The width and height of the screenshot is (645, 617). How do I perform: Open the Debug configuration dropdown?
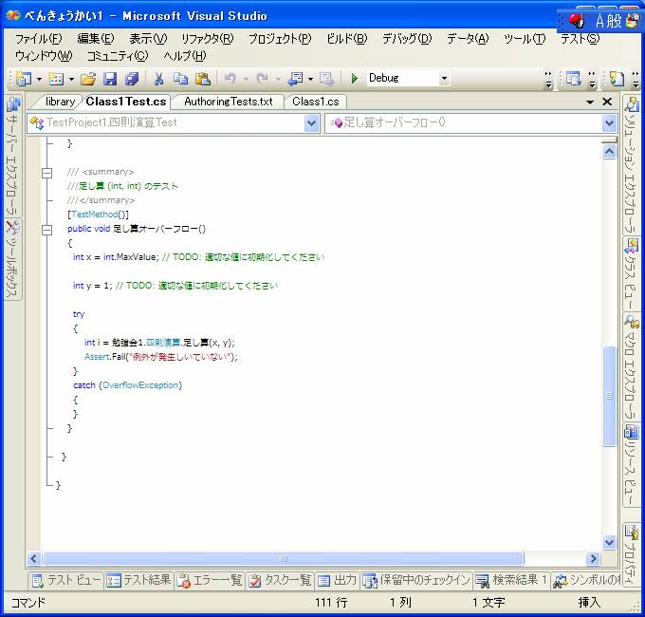point(444,79)
